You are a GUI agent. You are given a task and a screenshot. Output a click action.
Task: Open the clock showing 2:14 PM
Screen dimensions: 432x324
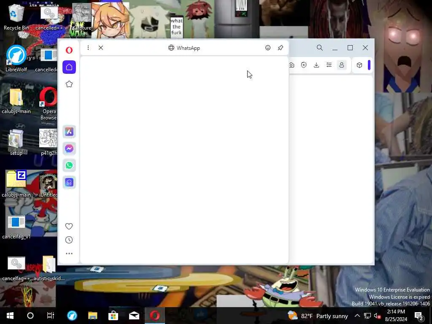[x=396, y=316]
